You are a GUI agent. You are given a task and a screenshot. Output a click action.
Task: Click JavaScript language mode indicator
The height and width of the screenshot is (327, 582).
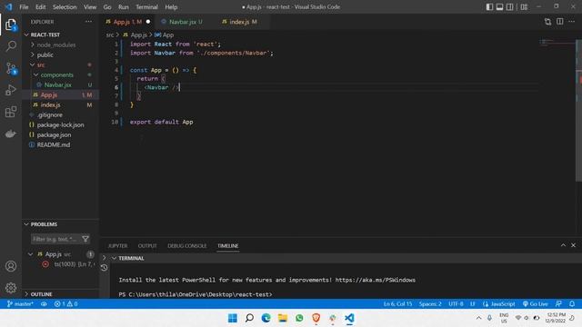point(498,303)
